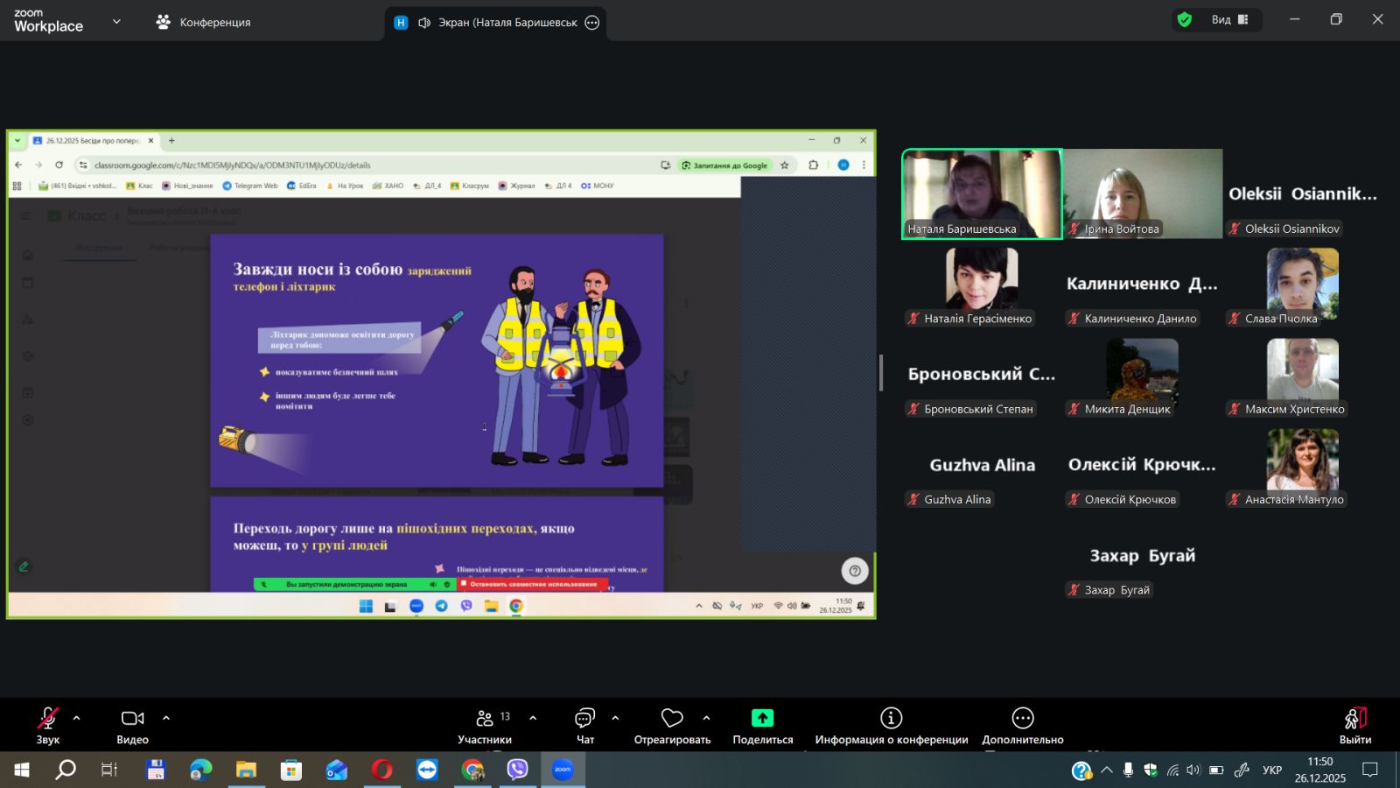
Task: Switch to the Конференция tab
Action: 203,23
